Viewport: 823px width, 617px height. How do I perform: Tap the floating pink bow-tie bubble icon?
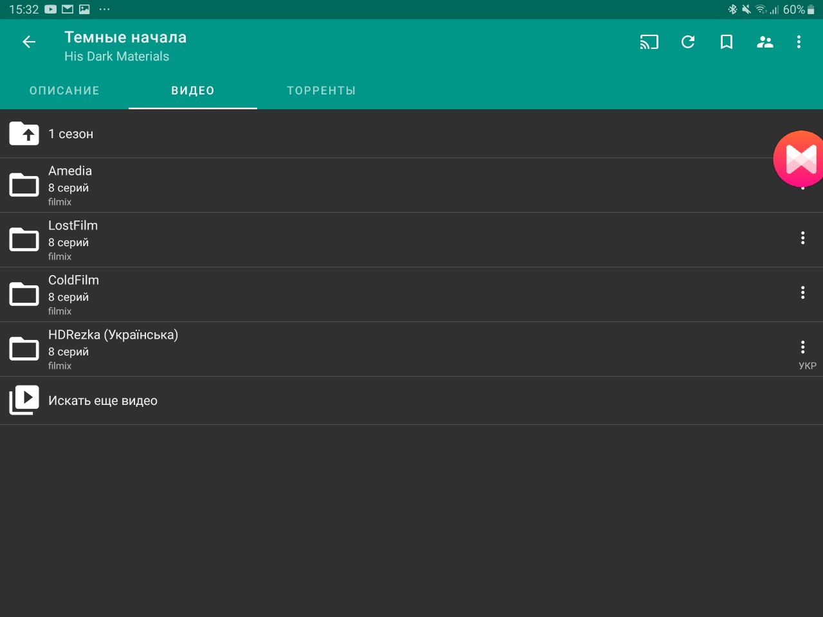click(x=799, y=159)
